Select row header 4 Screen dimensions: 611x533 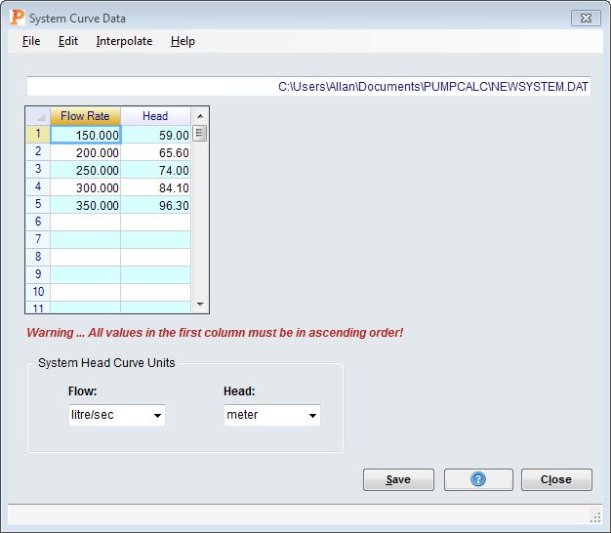point(38,186)
